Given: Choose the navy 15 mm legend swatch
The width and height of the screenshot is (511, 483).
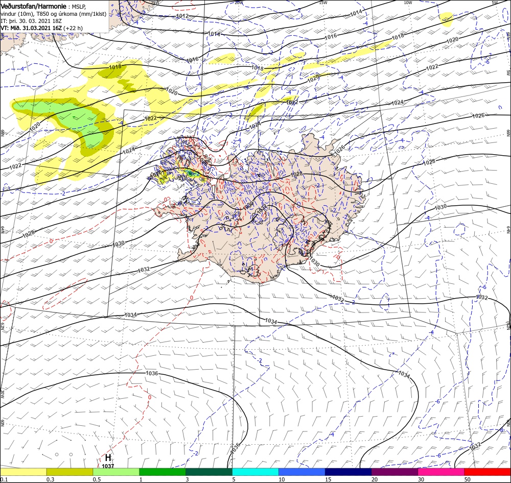Looking at the screenshot, I should tap(348, 472).
